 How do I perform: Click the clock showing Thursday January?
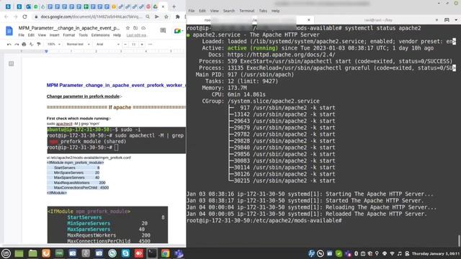pos(436,253)
